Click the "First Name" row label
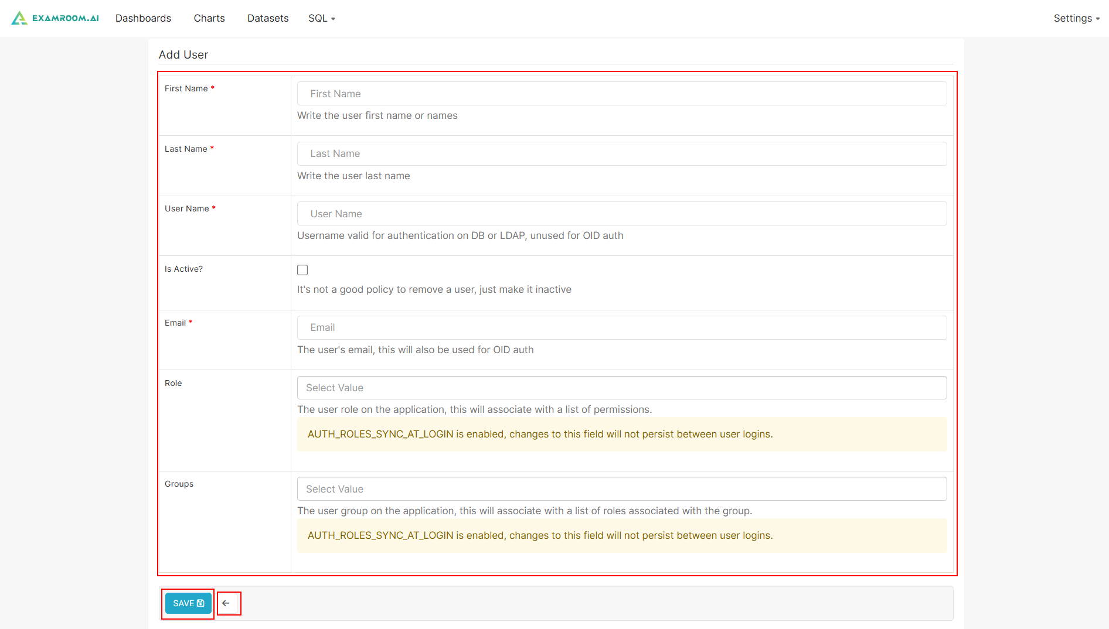The width and height of the screenshot is (1109, 629). 186,88
